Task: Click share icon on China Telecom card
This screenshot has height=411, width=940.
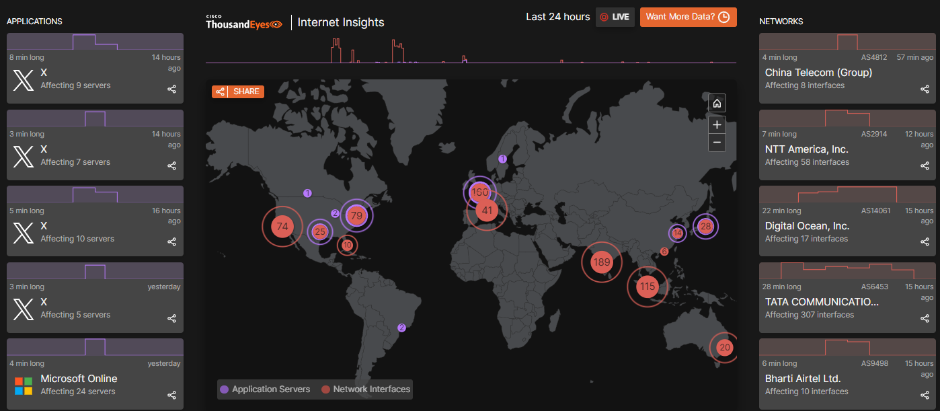Action: 924,89
